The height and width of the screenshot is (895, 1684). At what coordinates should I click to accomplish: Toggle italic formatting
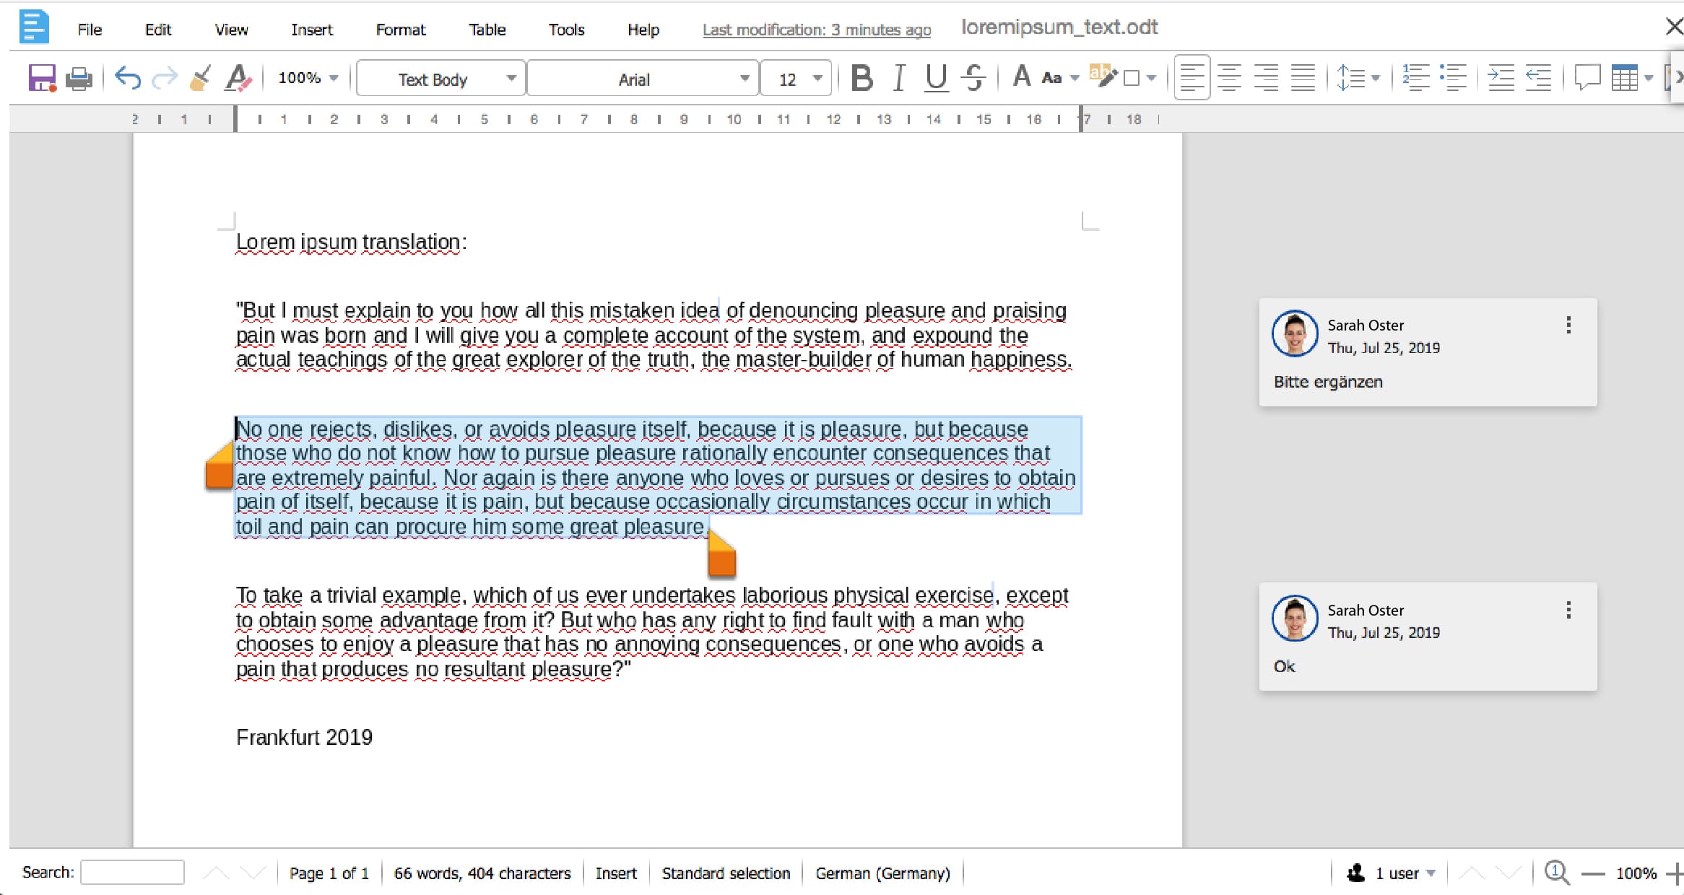click(x=898, y=78)
